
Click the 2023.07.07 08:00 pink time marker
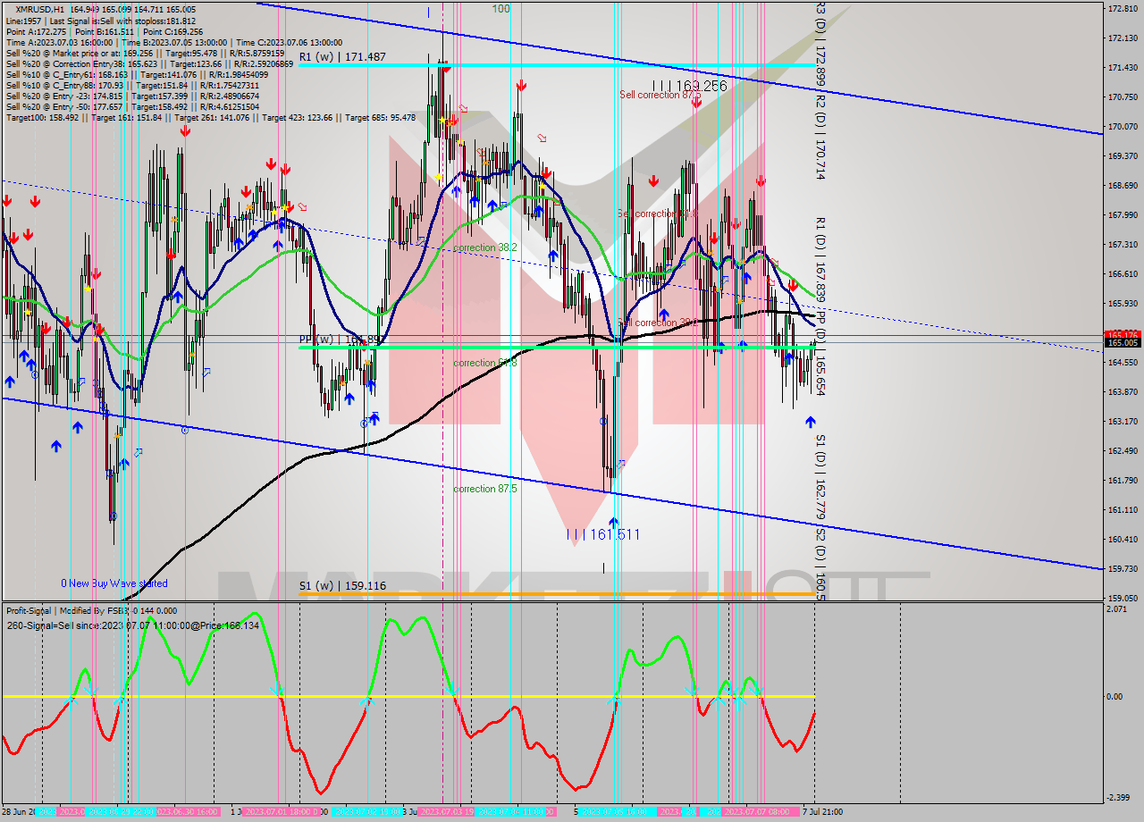point(760,811)
